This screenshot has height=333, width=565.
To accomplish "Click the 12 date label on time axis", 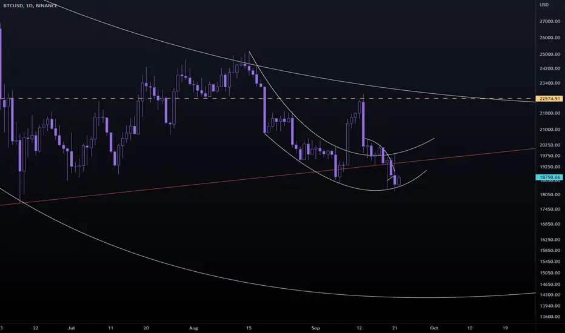I will [x=359, y=328].
